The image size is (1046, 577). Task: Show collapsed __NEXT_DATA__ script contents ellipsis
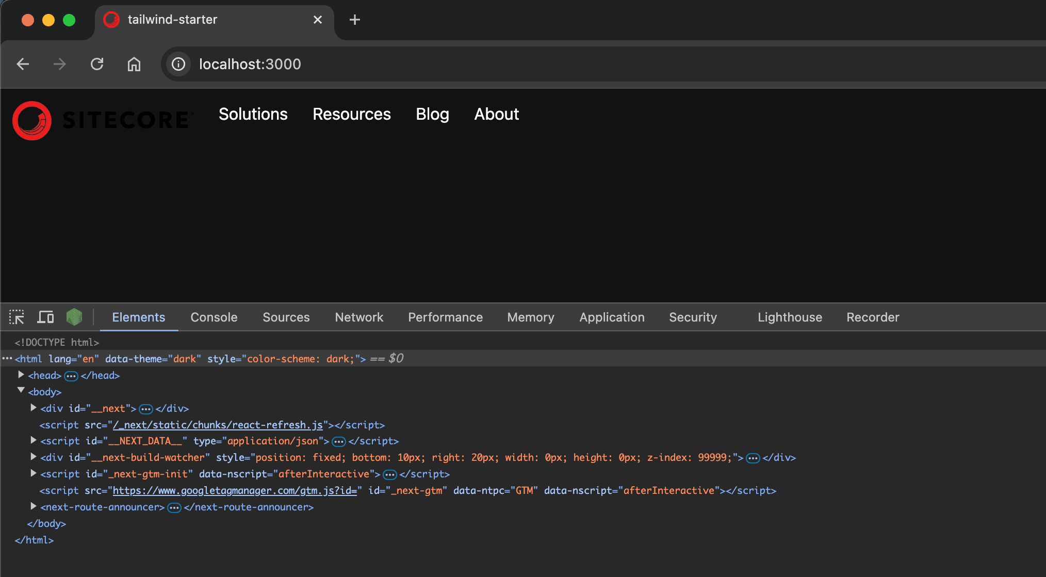pos(339,441)
